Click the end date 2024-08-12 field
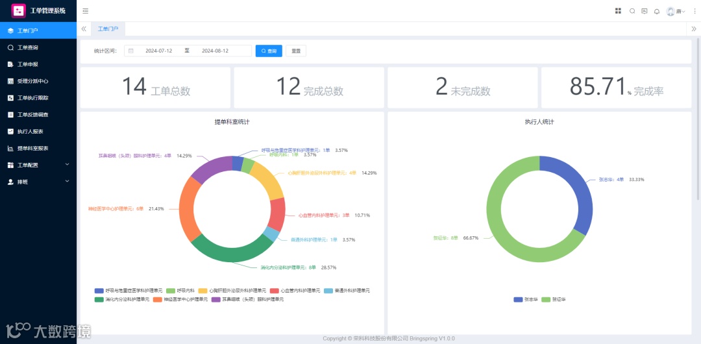701x344 pixels. pos(215,51)
